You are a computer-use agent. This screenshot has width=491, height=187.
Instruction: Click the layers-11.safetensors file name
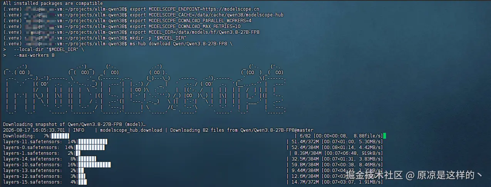click(x=32, y=142)
